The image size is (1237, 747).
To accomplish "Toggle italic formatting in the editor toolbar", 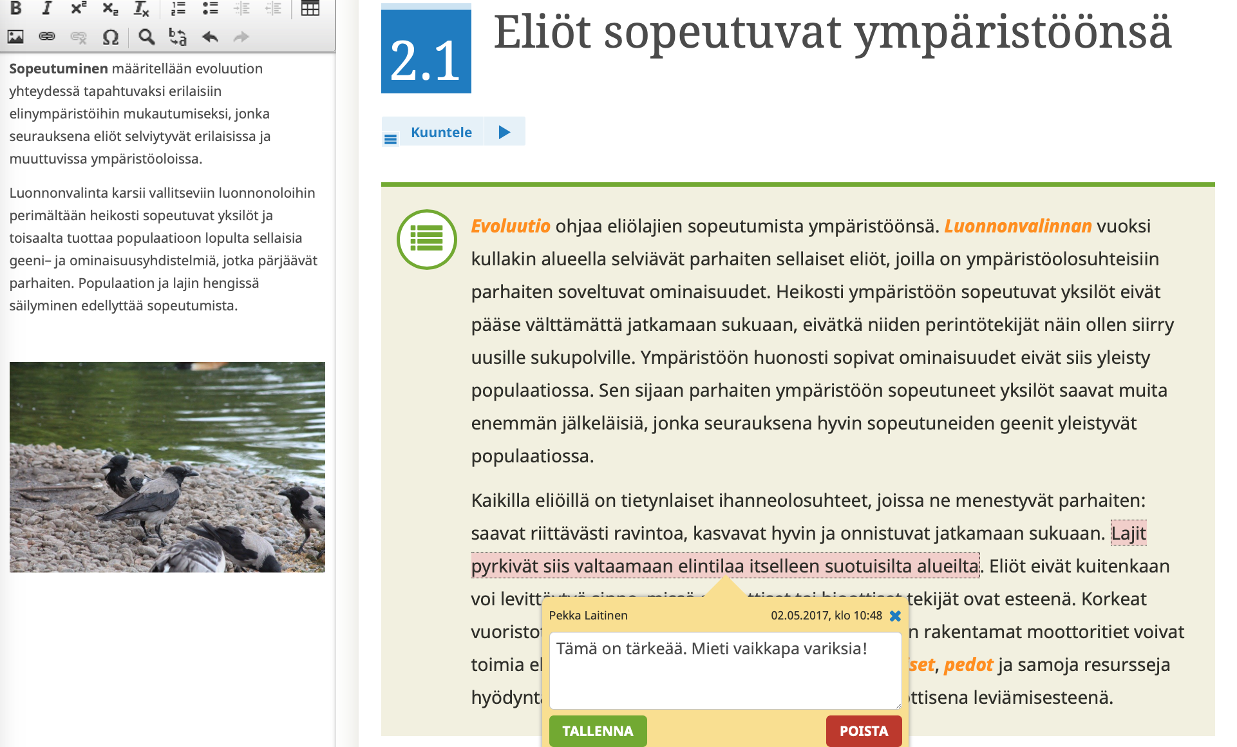I will click(x=46, y=8).
